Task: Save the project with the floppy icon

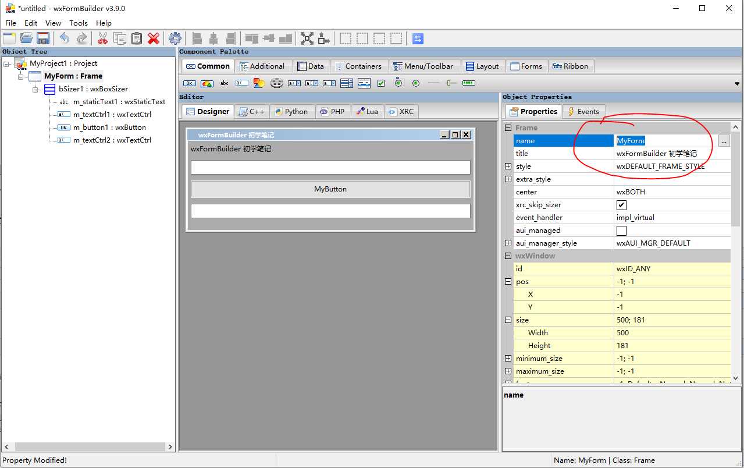Action: point(42,38)
